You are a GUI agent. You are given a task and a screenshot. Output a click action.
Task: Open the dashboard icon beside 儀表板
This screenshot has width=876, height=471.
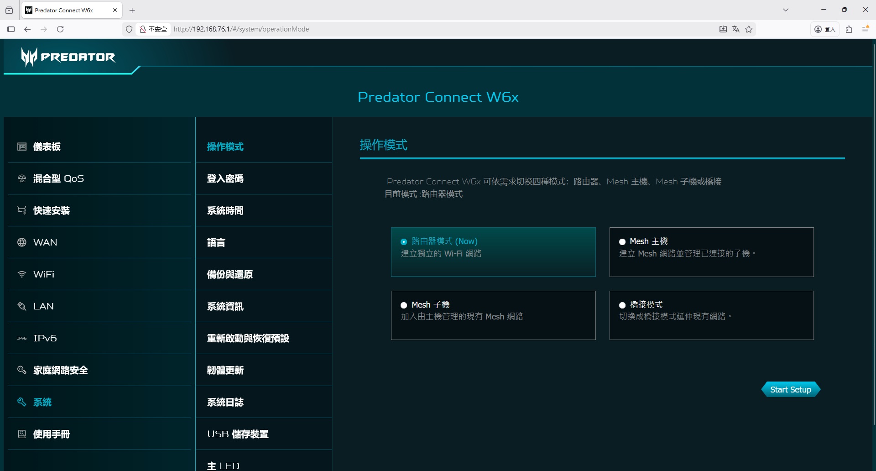pos(22,147)
